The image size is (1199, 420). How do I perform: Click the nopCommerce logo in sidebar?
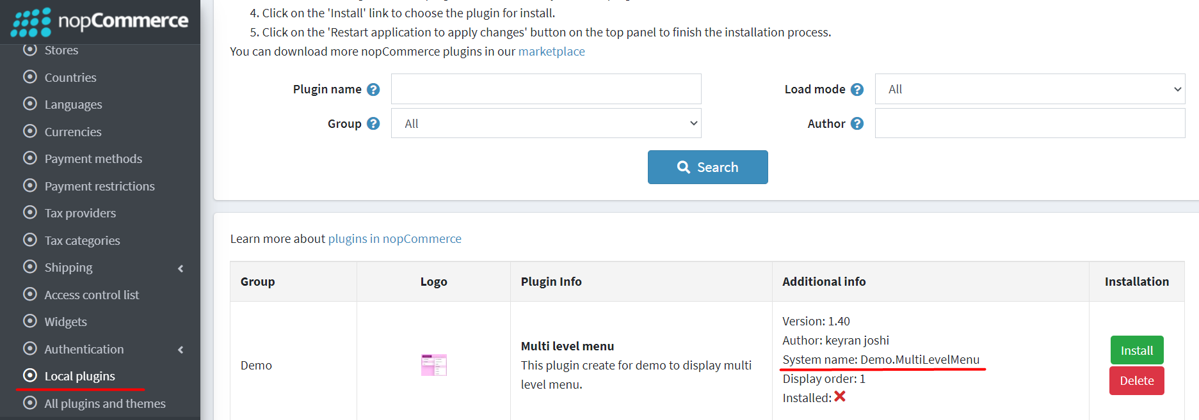[x=100, y=22]
